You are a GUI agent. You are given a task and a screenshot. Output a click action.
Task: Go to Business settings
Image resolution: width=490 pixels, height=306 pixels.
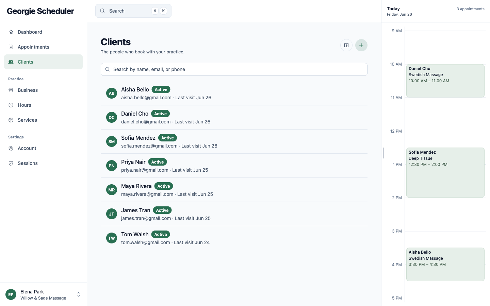pos(43,90)
